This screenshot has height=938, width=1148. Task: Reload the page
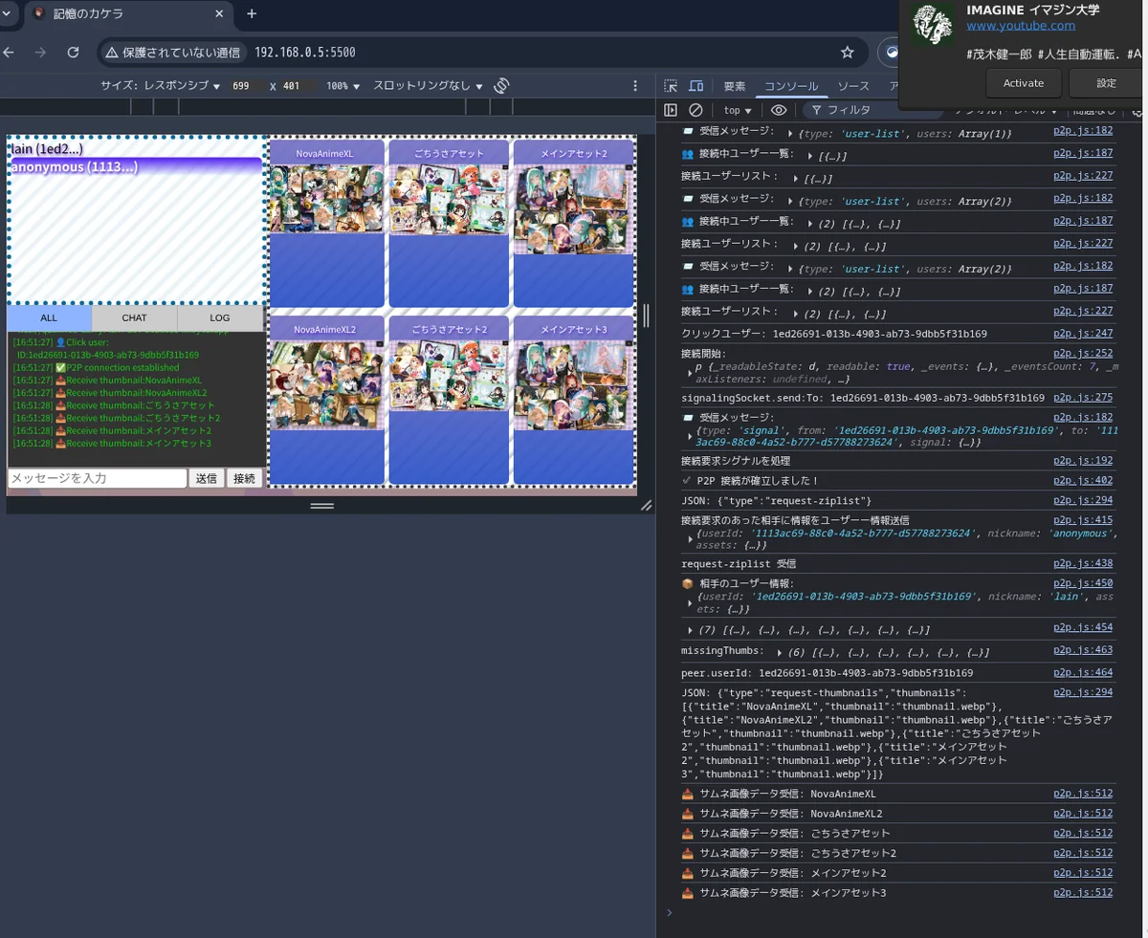73,53
